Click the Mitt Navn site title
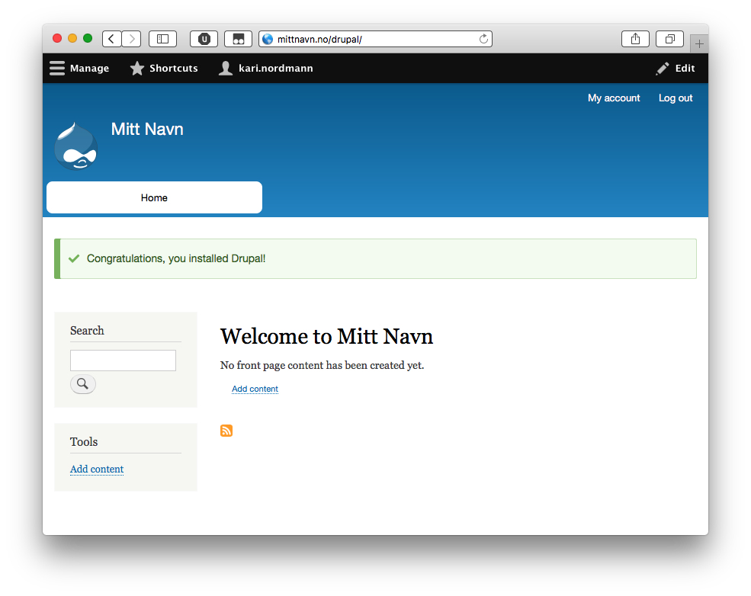This screenshot has width=751, height=596. click(147, 130)
